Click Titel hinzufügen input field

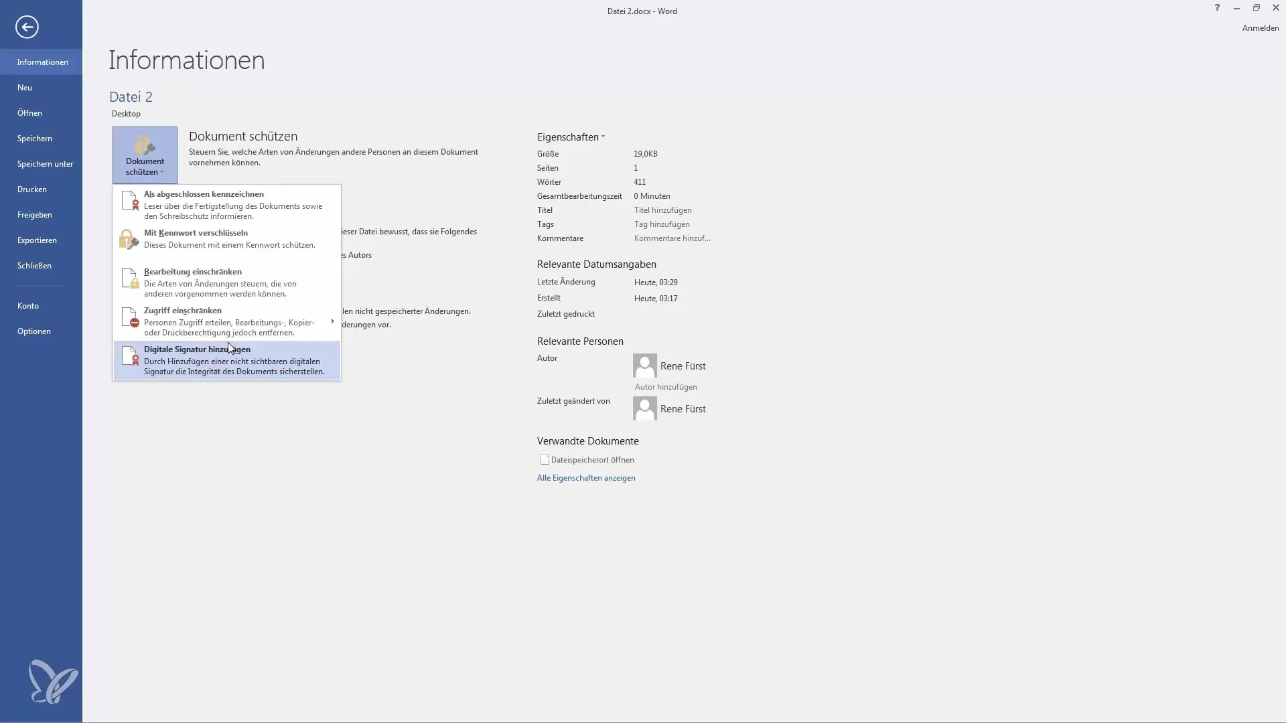tap(662, 210)
